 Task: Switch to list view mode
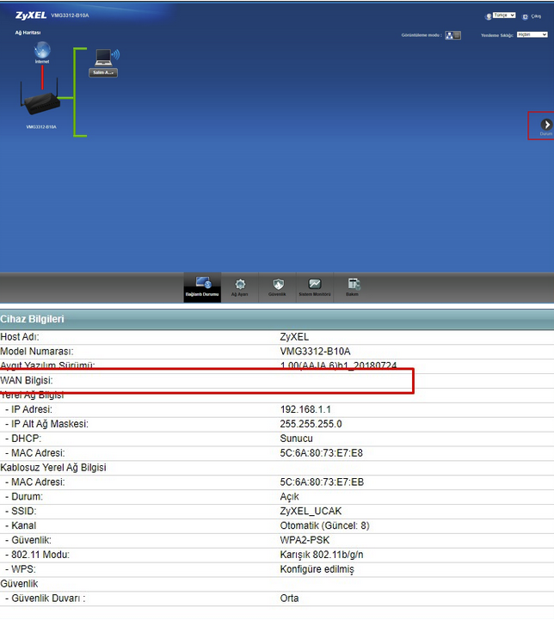click(457, 35)
